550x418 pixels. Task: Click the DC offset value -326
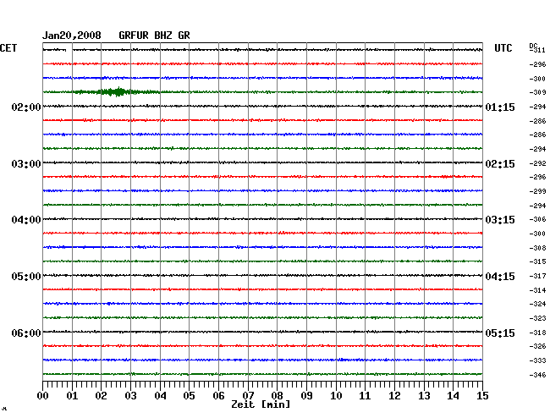537,346
